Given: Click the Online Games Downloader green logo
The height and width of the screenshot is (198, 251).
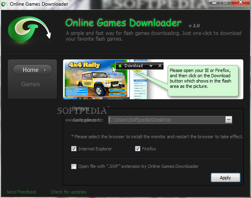Looking at the screenshot, I should (29, 29).
